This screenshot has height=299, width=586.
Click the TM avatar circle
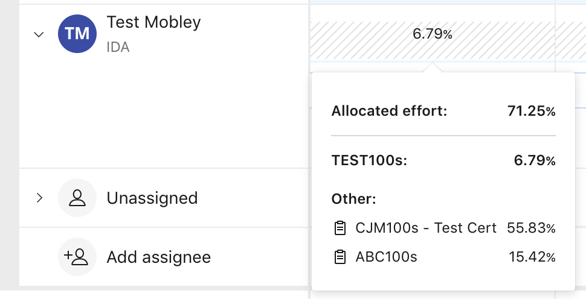[x=77, y=34]
